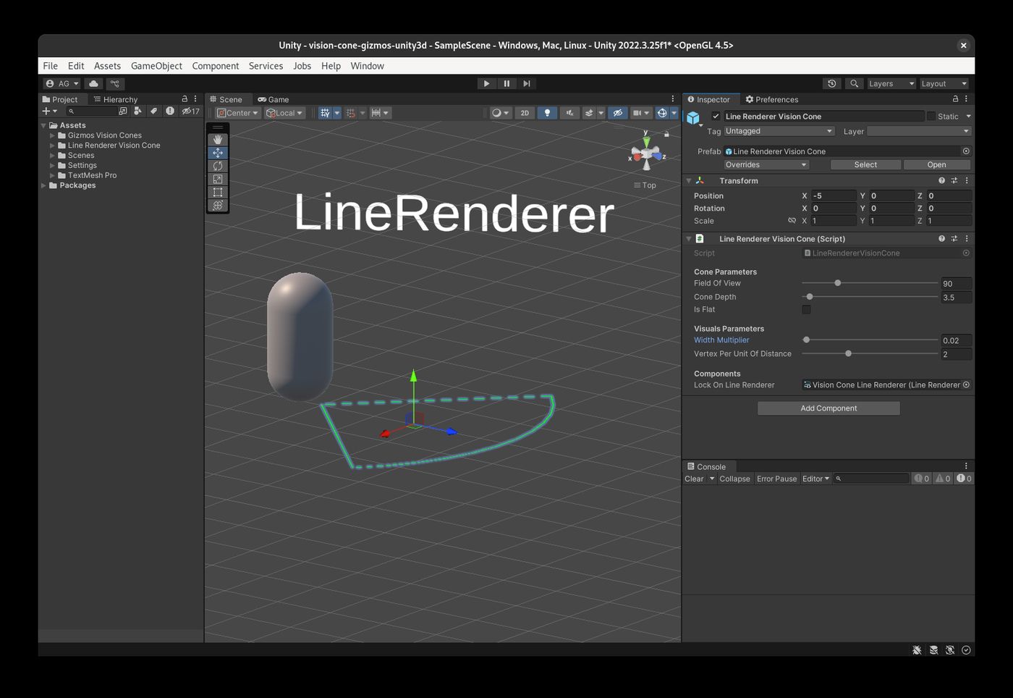Click the prefab Select button
The image size is (1013, 698).
click(865, 164)
